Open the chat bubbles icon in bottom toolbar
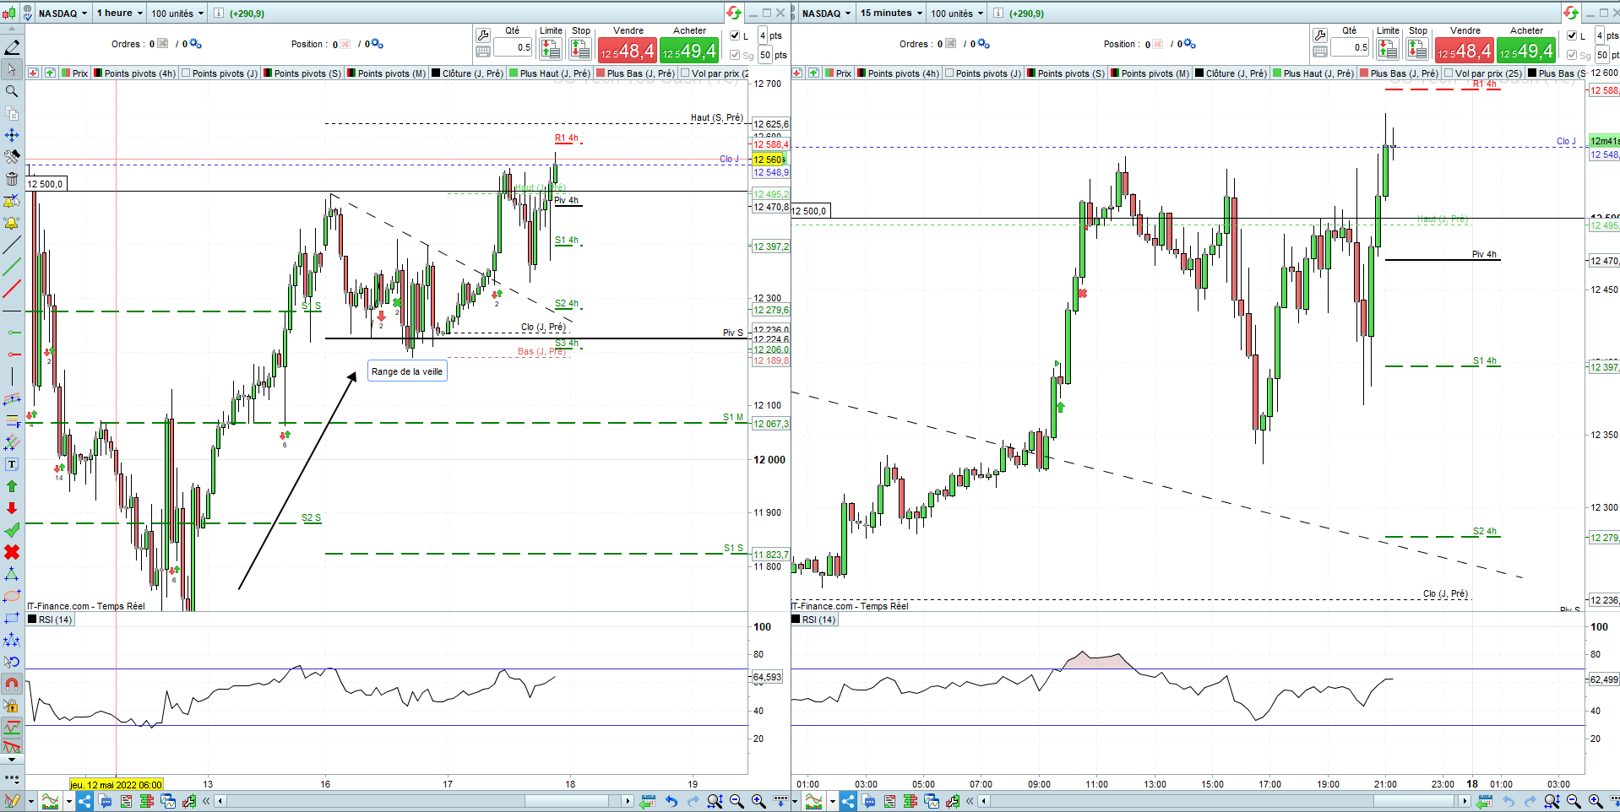Image resolution: width=1620 pixels, height=812 pixels. click(x=106, y=801)
